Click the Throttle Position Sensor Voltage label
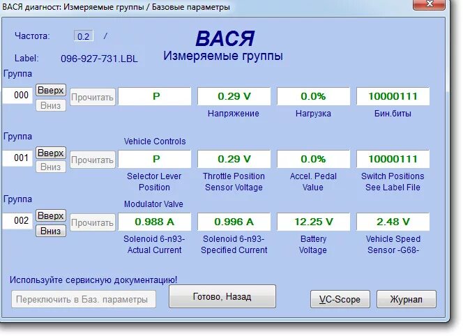Screen dimensions: 463x336 (x=234, y=181)
